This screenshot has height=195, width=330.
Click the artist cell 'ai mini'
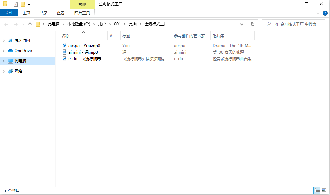pyautogui.click(x=180, y=52)
